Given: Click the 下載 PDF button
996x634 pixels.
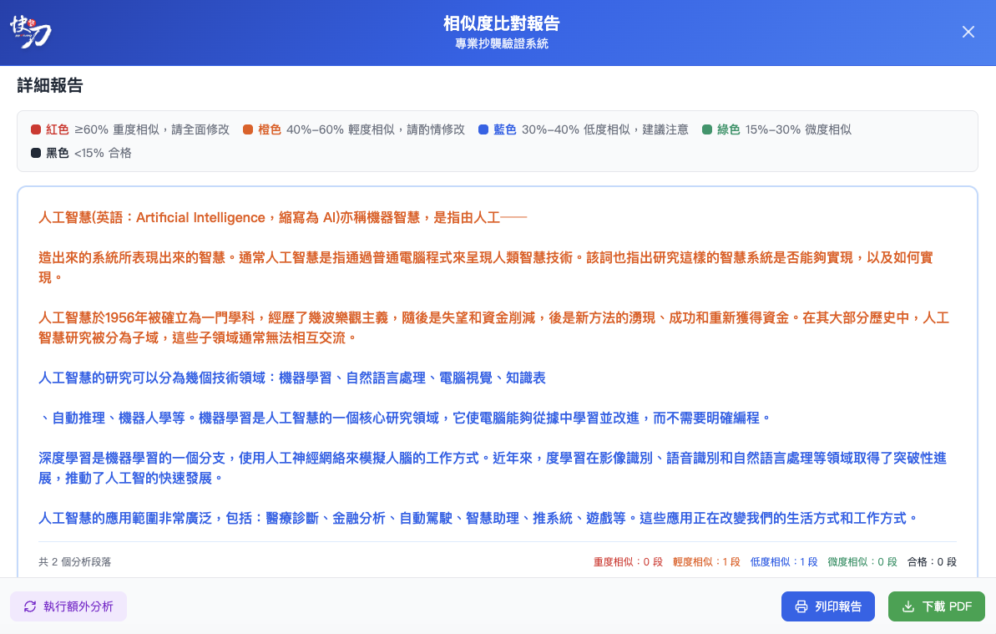Looking at the screenshot, I should [x=936, y=606].
